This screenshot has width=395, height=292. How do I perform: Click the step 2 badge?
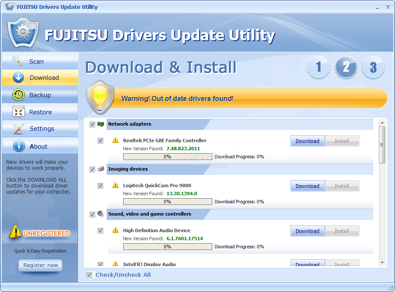[346, 67]
